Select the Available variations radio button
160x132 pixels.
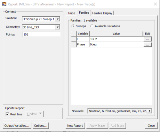(x=92, y=26)
